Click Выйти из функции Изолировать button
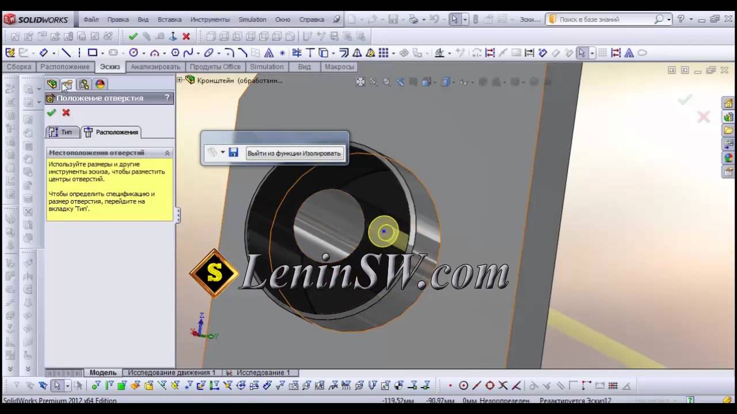The width and height of the screenshot is (737, 414). coord(294,153)
